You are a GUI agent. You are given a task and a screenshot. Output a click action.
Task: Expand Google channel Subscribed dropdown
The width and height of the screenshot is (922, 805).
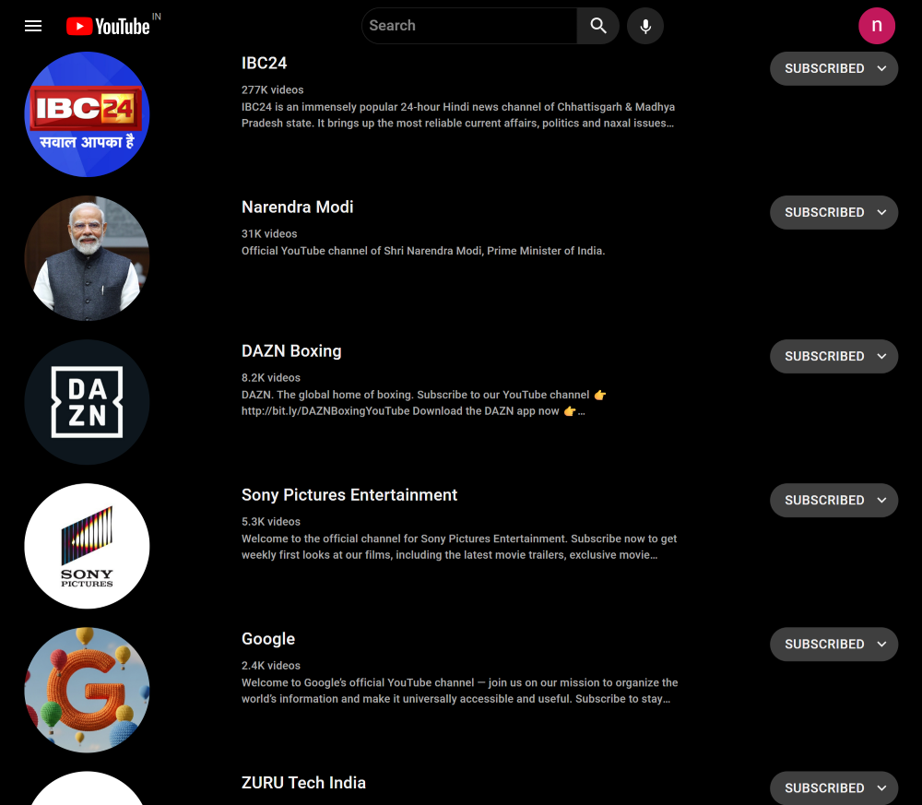(x=833, y=645)
